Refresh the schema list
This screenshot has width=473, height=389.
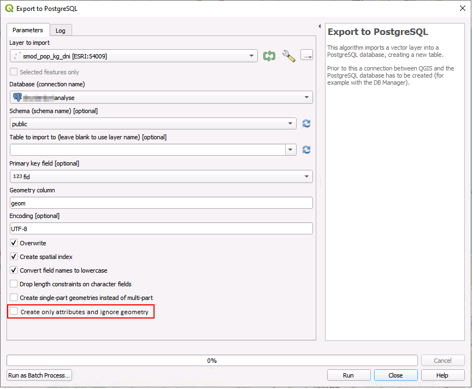(x=306, y=123)
